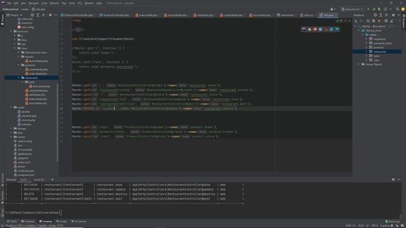Click terminal command prompt input
The width and height of the screenshot is (406, 228).
pos(60,213)
